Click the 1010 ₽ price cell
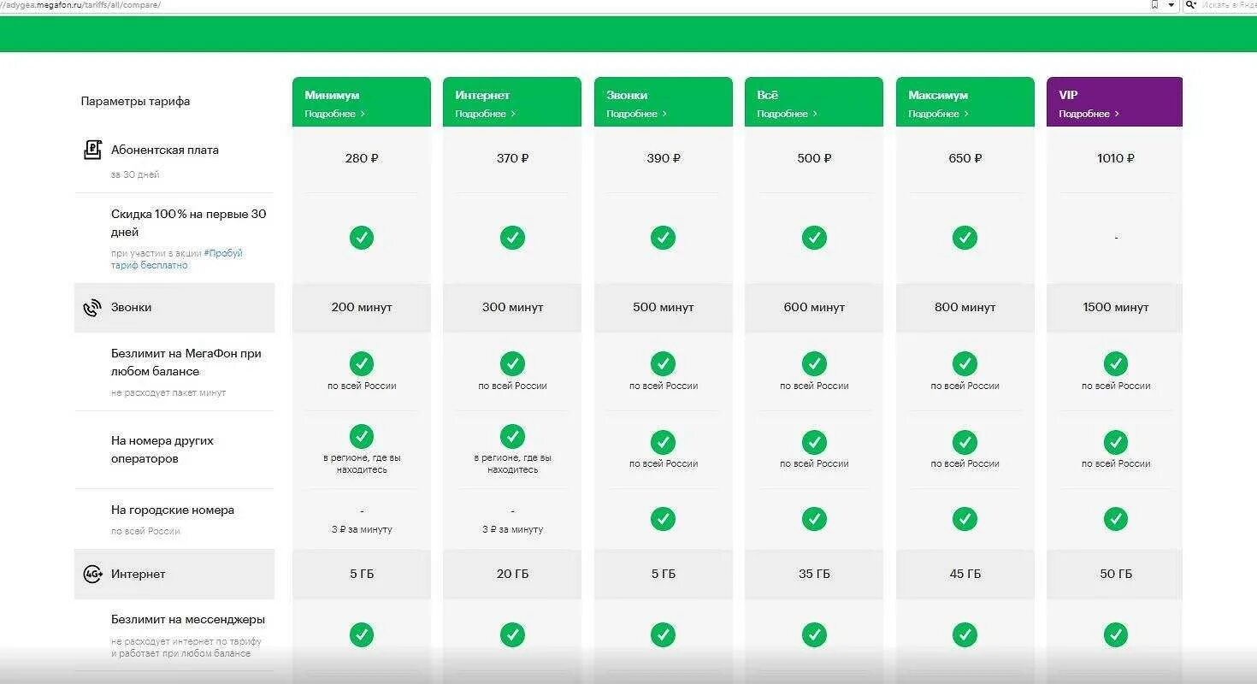 (x=1116, y=158)
